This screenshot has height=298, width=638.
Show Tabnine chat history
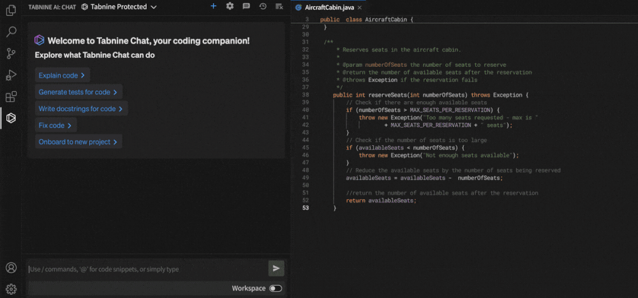click(x=263, y=6)
